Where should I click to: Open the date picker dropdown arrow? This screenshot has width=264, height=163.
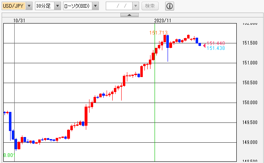[x=135, y=6]
